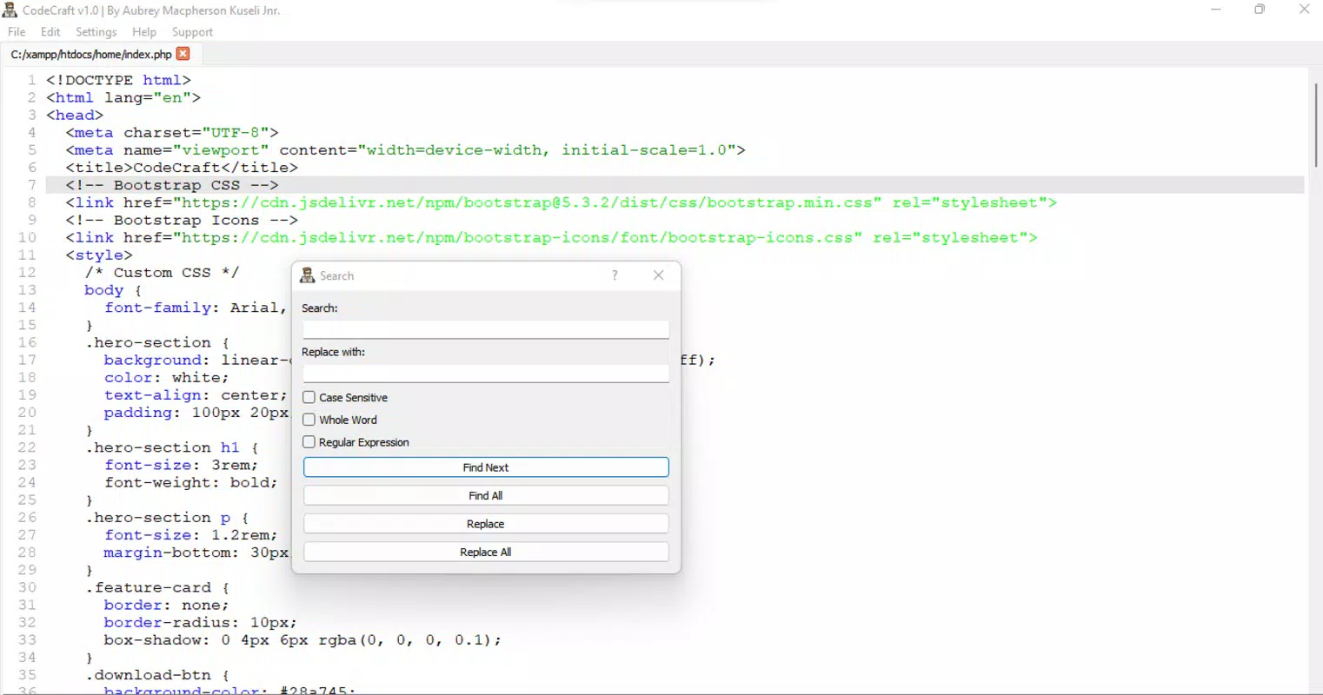Viewport: 1323px width, 695px height.
Task: Minimize the CodeCraft window
Action: pyautogui.click(x=1216, y=10)
